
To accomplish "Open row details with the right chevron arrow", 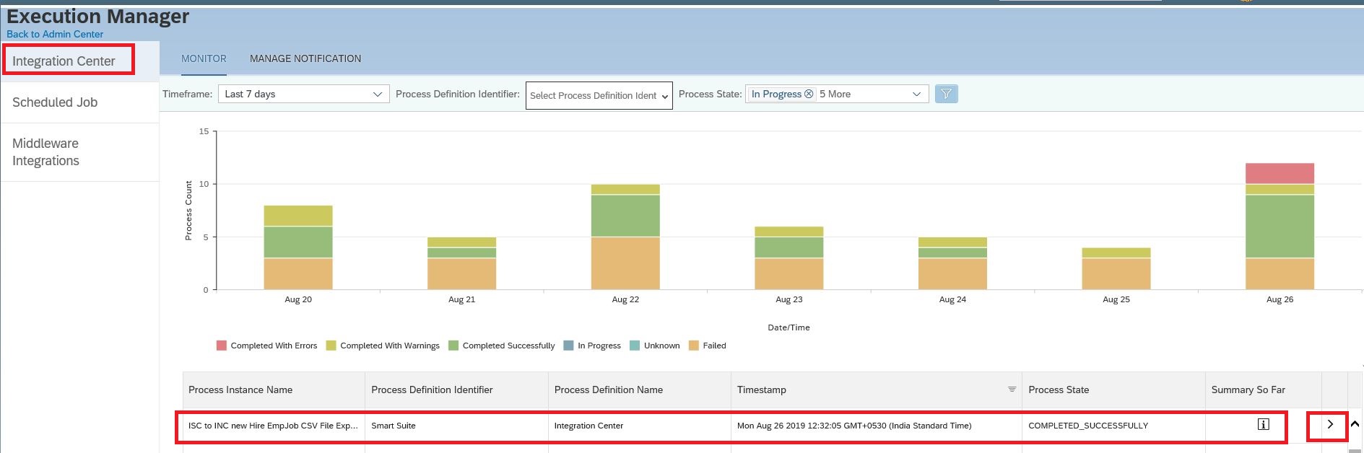I will tap(1329, 425).
